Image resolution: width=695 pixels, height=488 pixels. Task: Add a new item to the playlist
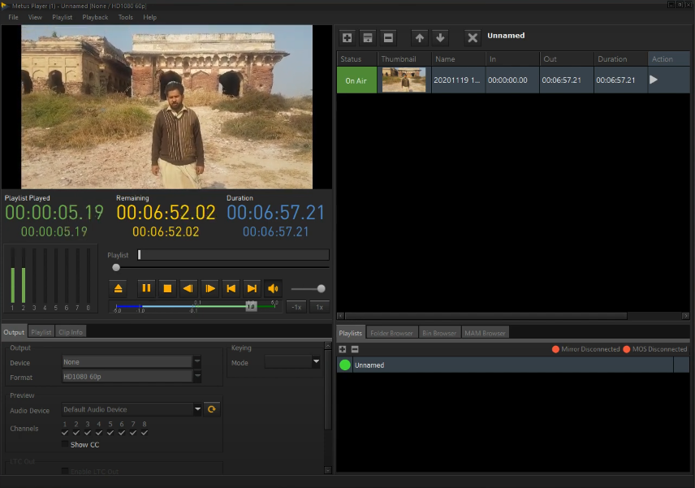click(x=347, y=37)
